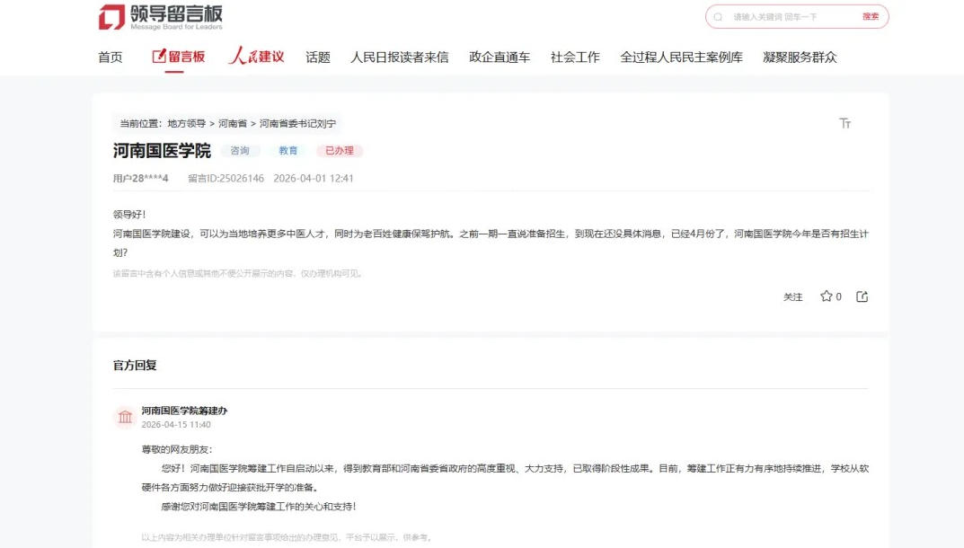964x548 pixels.
Task: Switch to the 首页 tab
Action: (109, 56)
